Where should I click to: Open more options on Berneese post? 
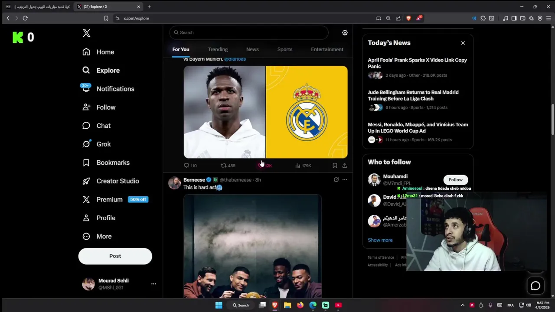(x=345, y=179)
